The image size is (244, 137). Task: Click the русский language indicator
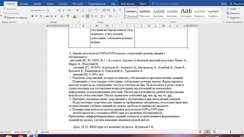45,132
